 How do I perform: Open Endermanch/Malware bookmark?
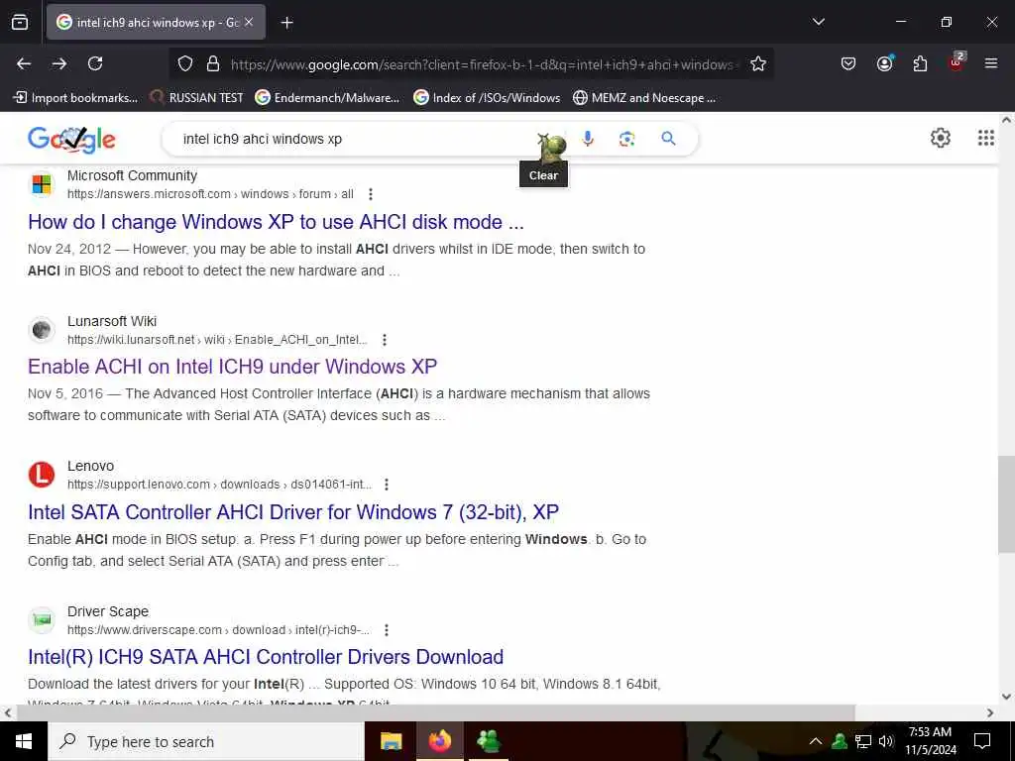click(x=327, y=98)
